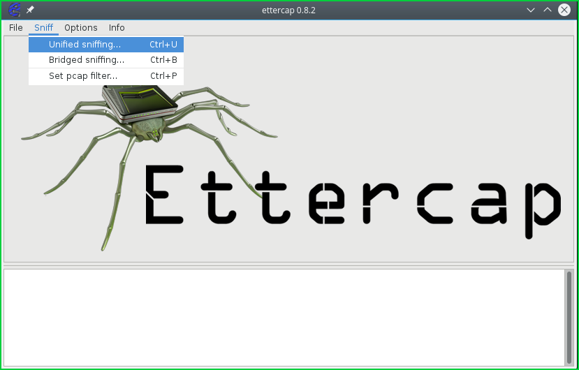This screenshot has width=579, height=370.
Task: Close the open Sniff menu
Action: click(x=43, y=28)
